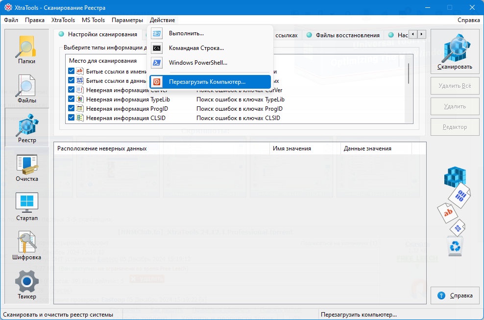
Task: Uncheck Неверная информация ProgID checkbox
Action: pos(72,108)
